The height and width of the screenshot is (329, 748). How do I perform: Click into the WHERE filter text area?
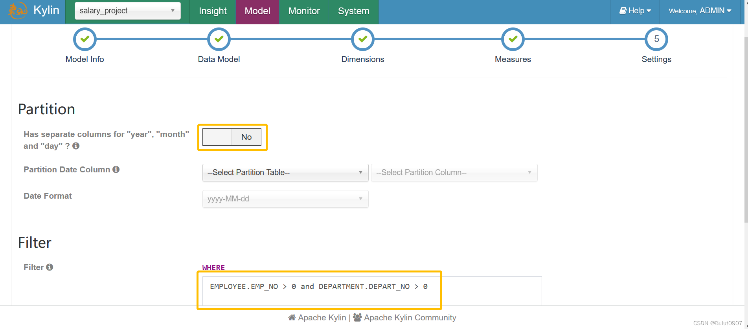[x=372, y=291]
